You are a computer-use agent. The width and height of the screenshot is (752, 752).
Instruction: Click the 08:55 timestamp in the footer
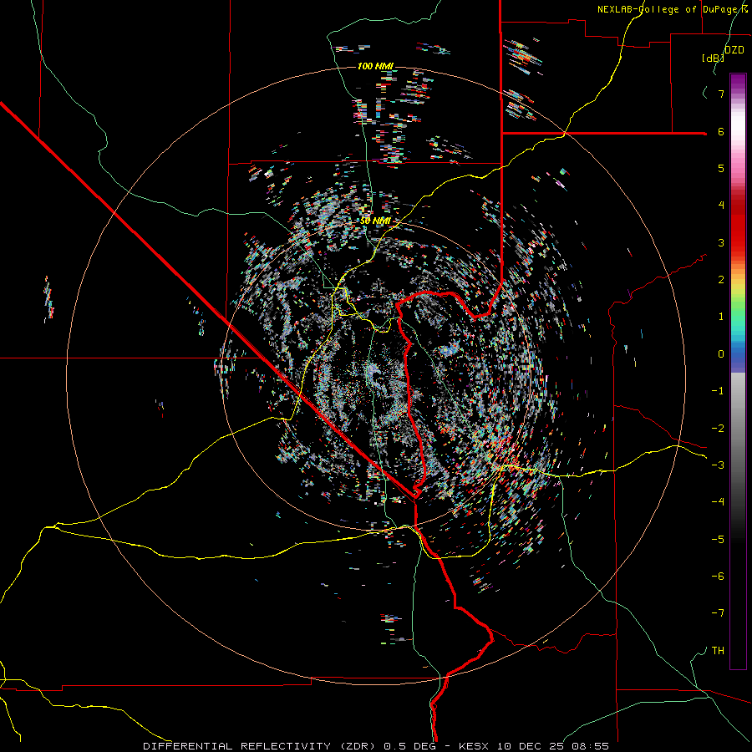pos(591,746)
